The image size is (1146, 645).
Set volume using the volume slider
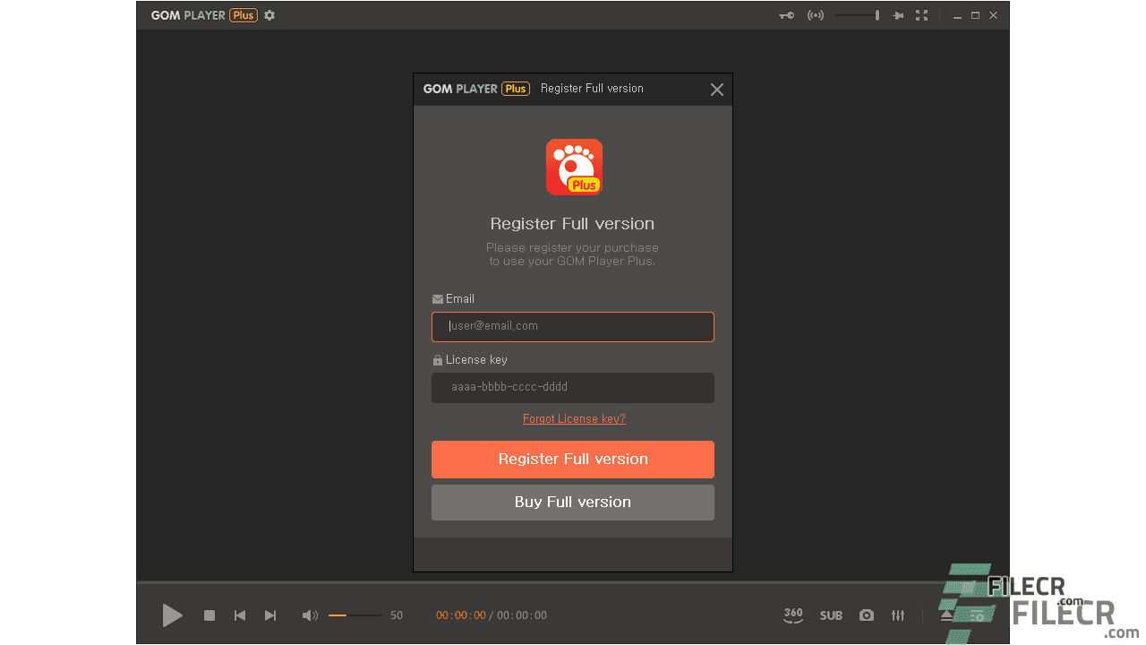355,615
